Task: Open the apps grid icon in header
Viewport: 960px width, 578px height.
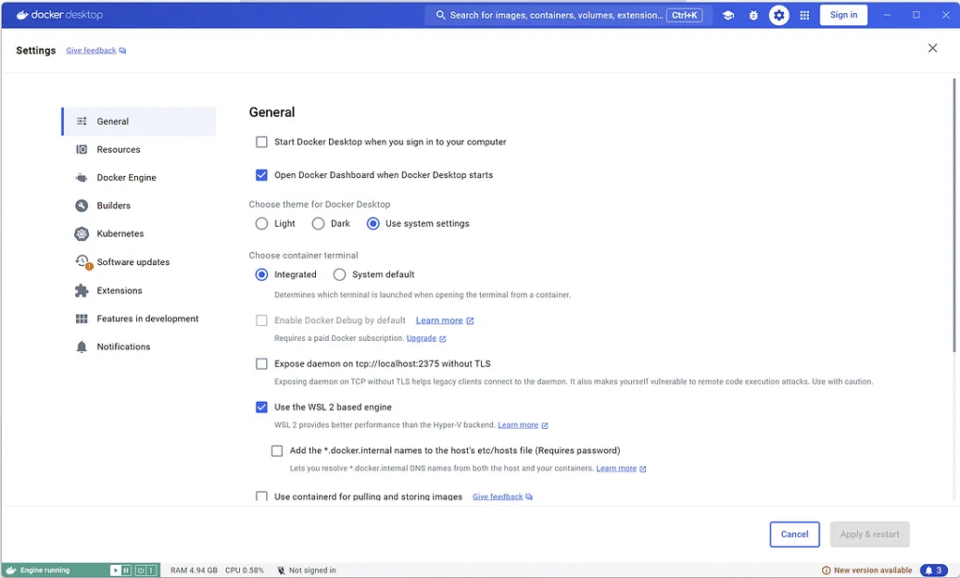Action: click(x=804, y=15)
